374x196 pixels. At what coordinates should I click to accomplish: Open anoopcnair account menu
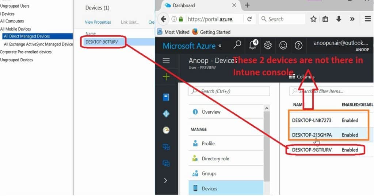click(x=341, y=46)
